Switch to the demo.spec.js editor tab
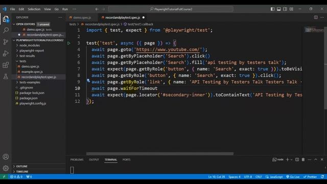Image resolution: width=327 pixels, height=184 pixels. (x=82, y=17)
